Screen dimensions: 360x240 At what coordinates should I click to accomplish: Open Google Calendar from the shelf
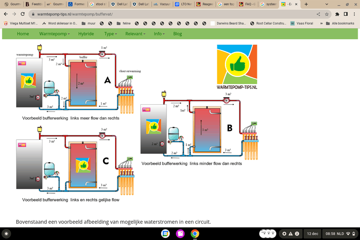point(165,234)
